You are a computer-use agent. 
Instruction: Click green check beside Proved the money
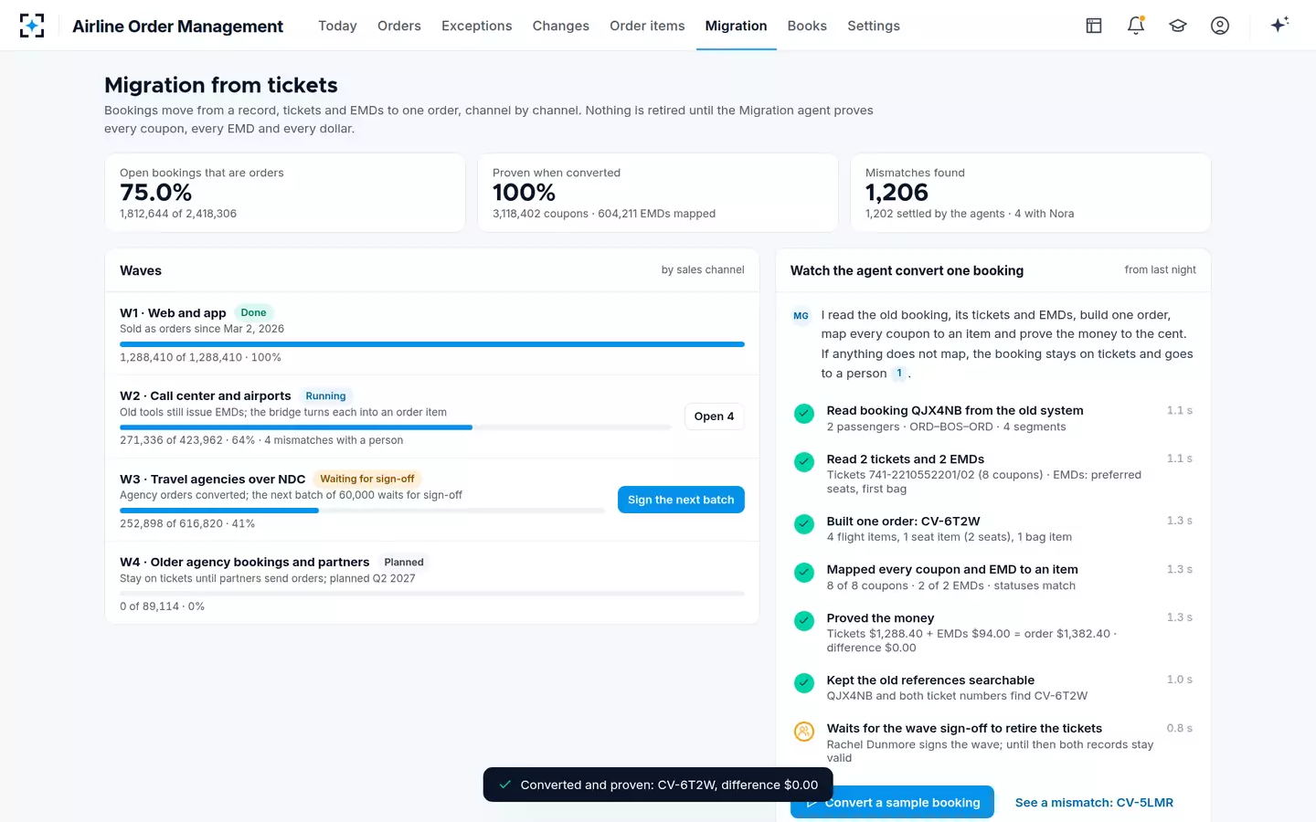coord(804,620)
